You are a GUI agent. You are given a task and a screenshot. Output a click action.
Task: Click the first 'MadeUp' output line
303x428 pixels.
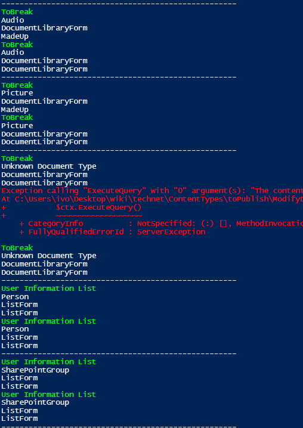[x=15, y=36]
